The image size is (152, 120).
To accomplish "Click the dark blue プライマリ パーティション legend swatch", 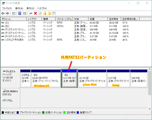I will (18, 112).
